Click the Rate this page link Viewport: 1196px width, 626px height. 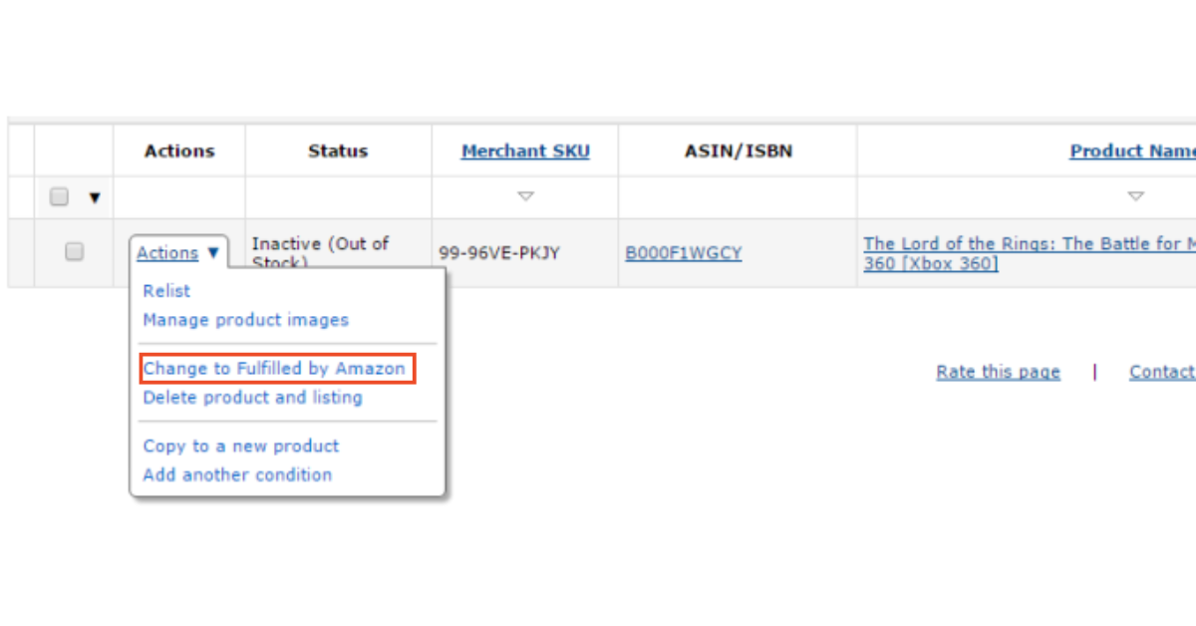[x=998, y=372]
